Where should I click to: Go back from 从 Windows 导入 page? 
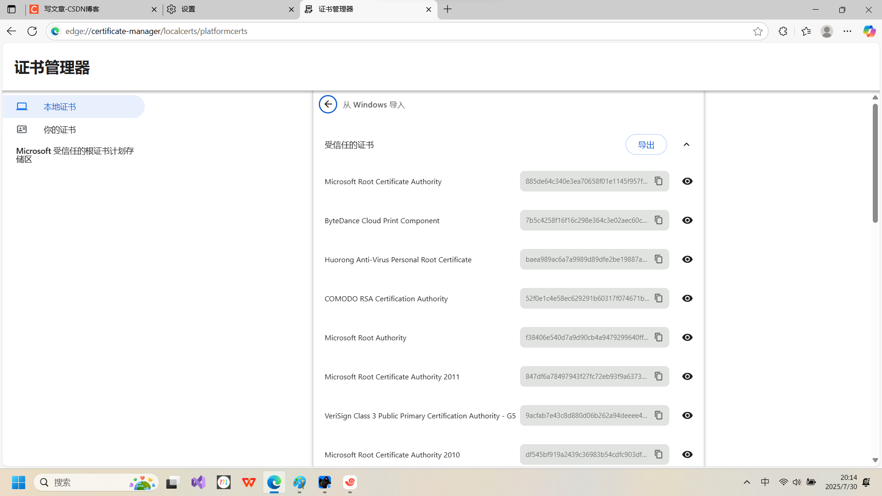click(328, 104)
